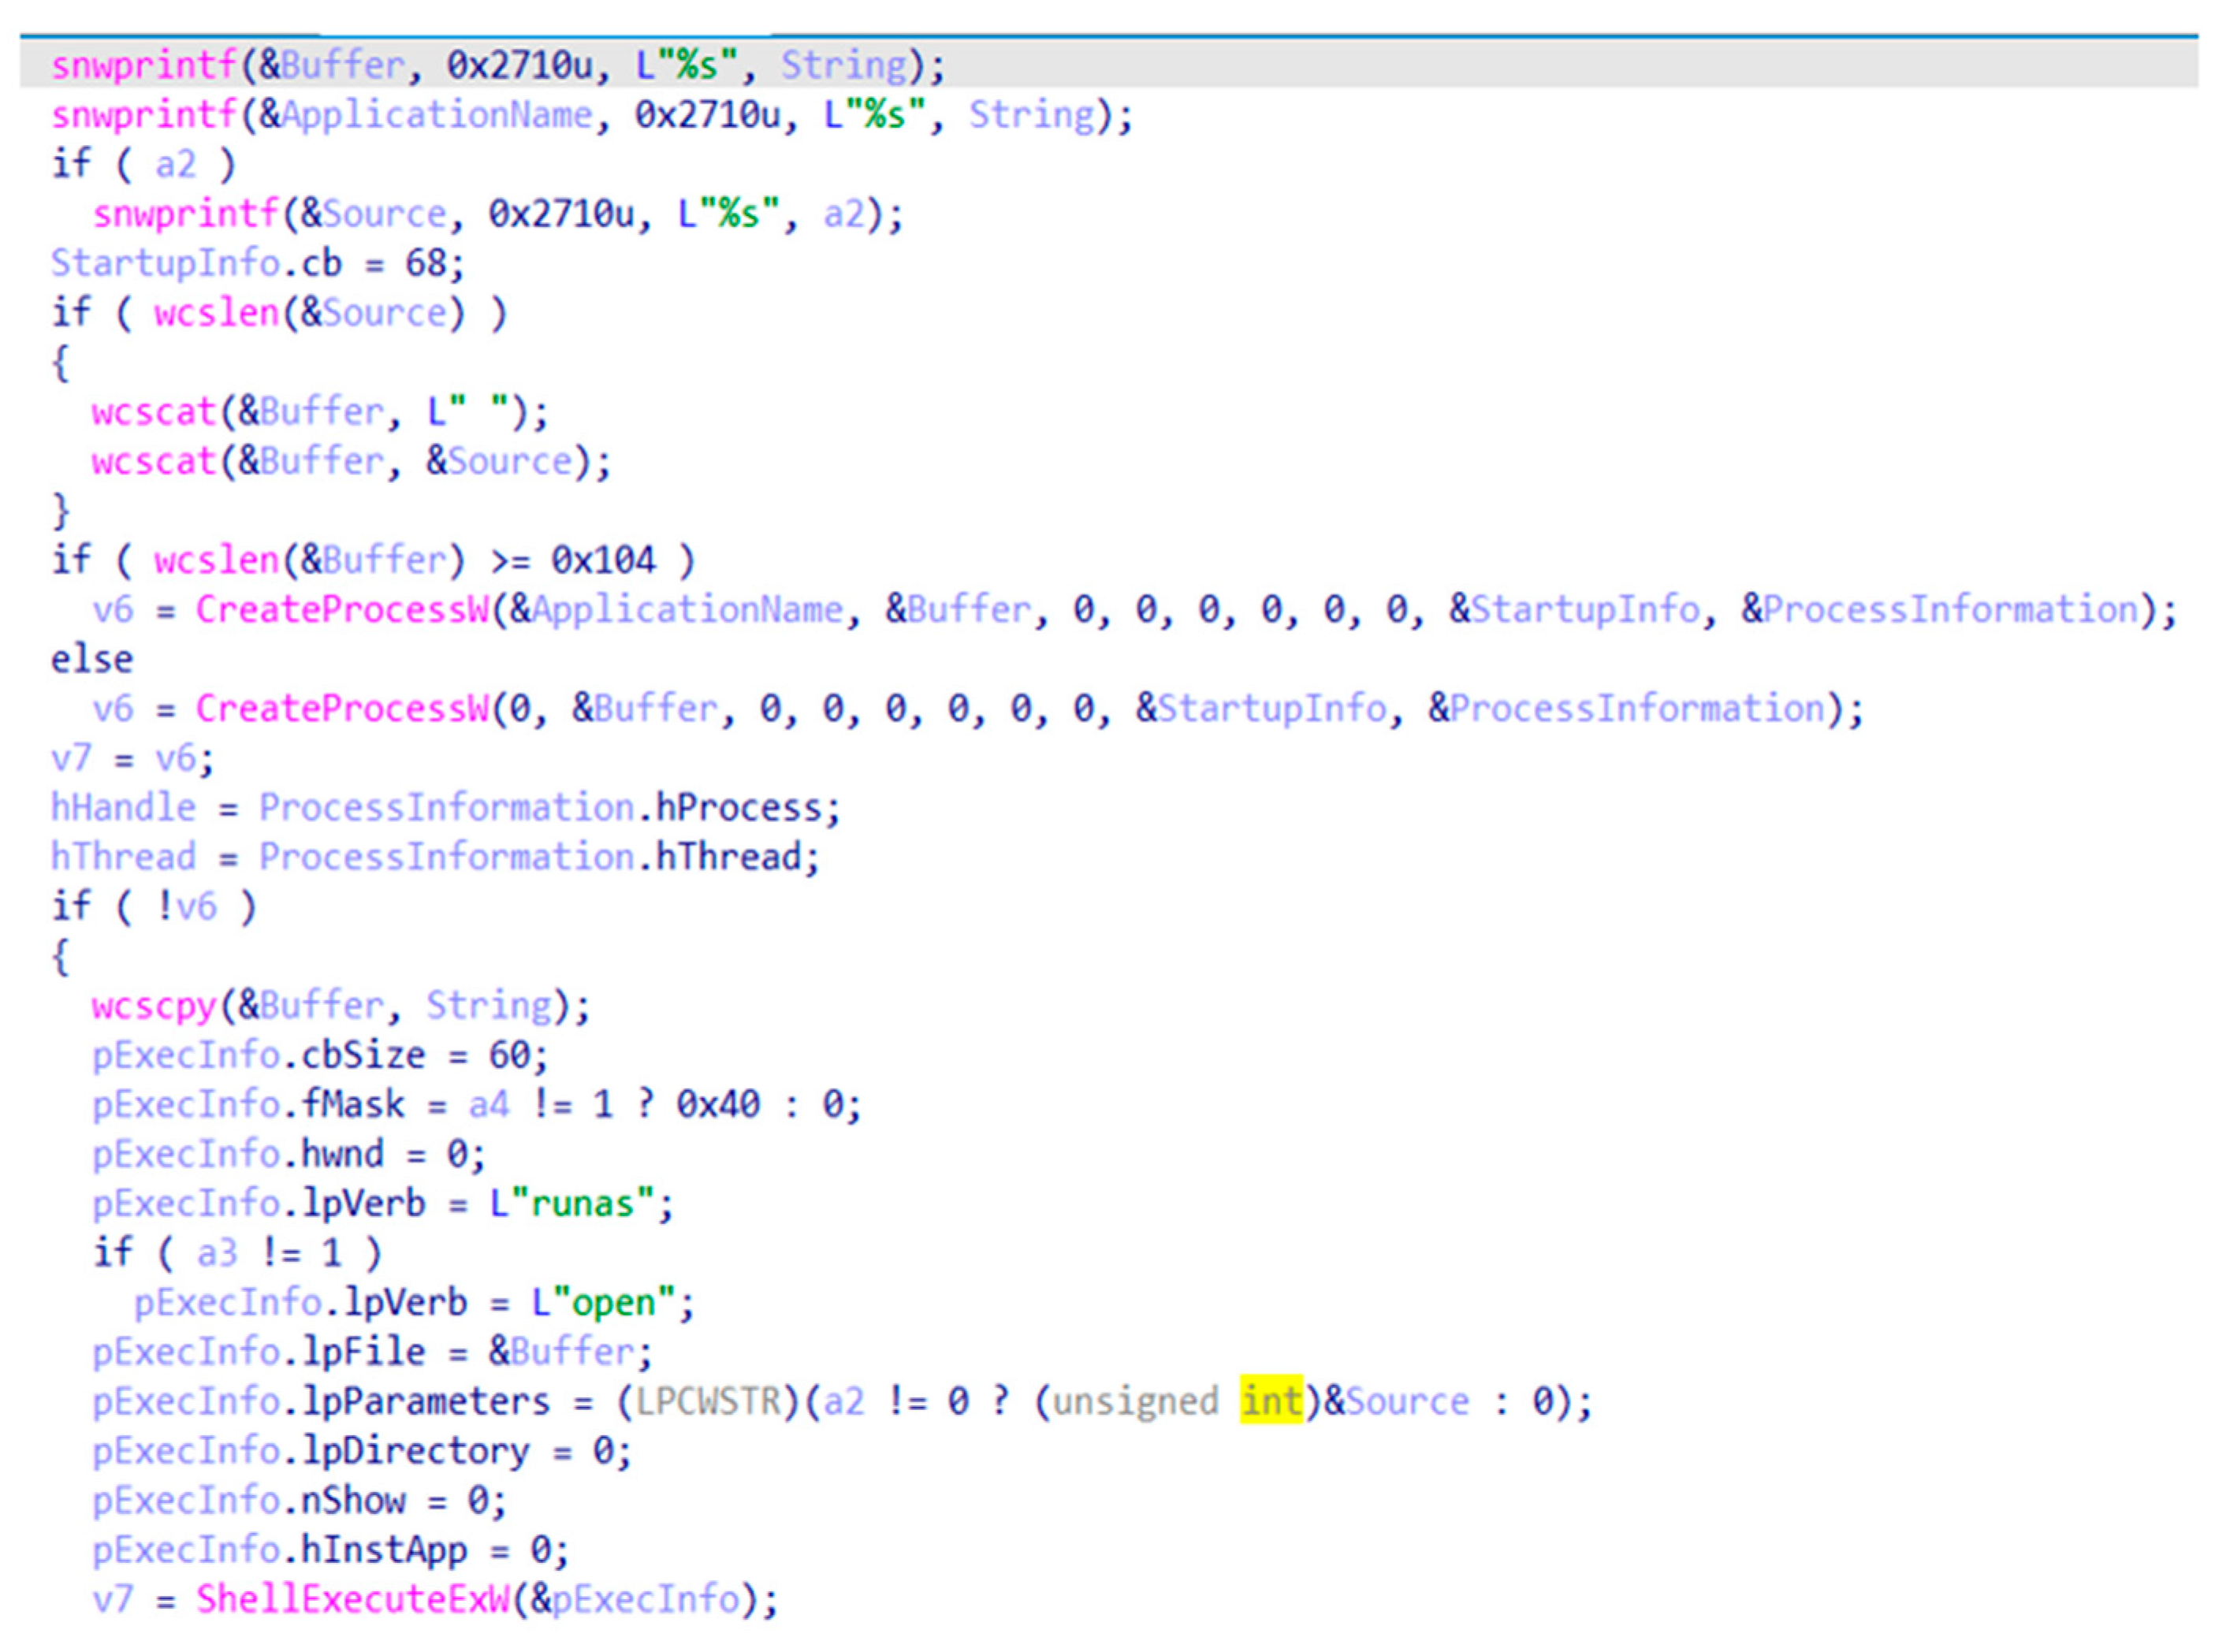Click the hThread variable name
Viewport: 2226px width, 1652px height.
pos(123,857)
